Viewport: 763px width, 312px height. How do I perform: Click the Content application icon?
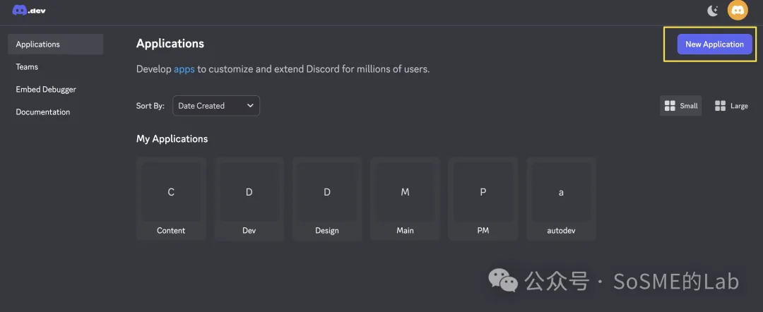point(171,192)
